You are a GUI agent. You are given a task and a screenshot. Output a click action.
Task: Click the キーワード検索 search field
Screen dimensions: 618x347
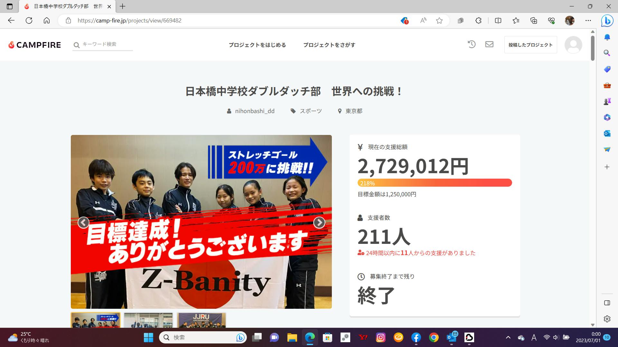coord(106,44)
